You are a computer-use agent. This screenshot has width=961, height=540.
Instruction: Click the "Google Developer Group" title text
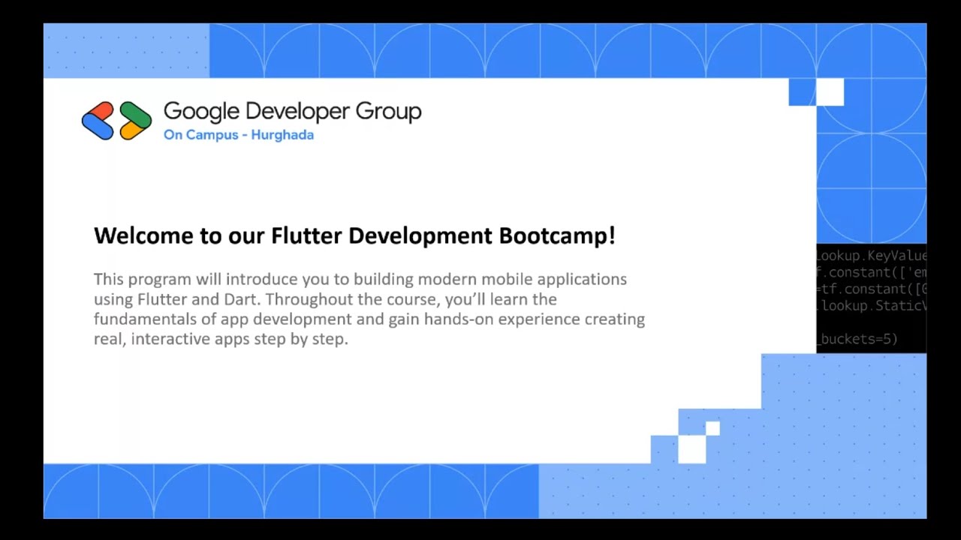(292, 112)
